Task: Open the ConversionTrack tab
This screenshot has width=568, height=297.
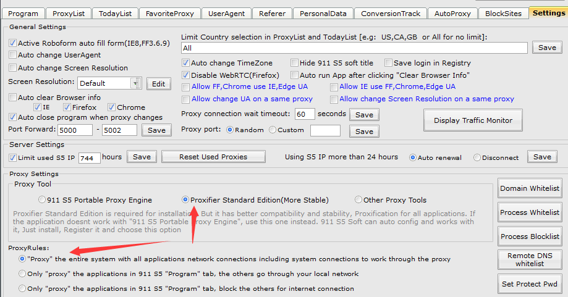Action: (391, 14)
